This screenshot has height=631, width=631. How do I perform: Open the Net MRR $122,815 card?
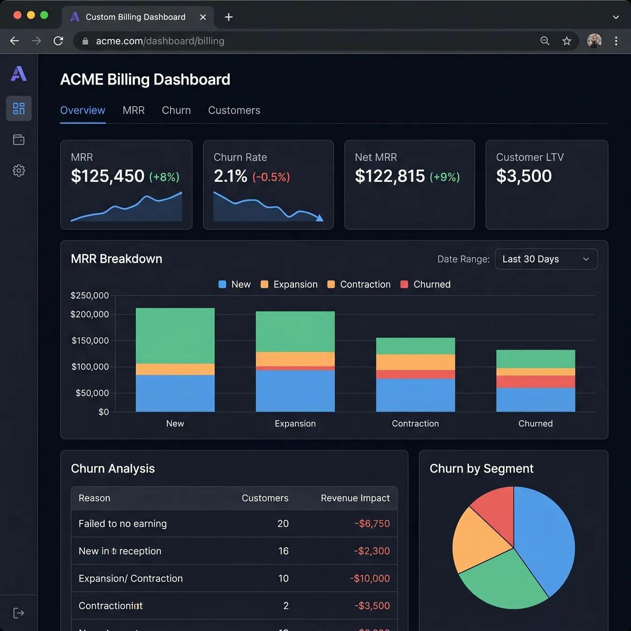click(x=409, y=185)
